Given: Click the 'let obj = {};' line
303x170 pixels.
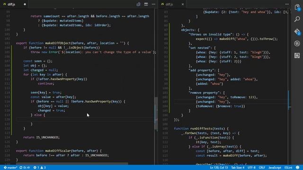Looking at the screenshot, I should click(x=35, y=66).
